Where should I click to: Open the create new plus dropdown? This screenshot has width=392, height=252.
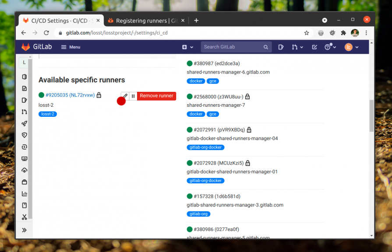[x=187, y=47]
